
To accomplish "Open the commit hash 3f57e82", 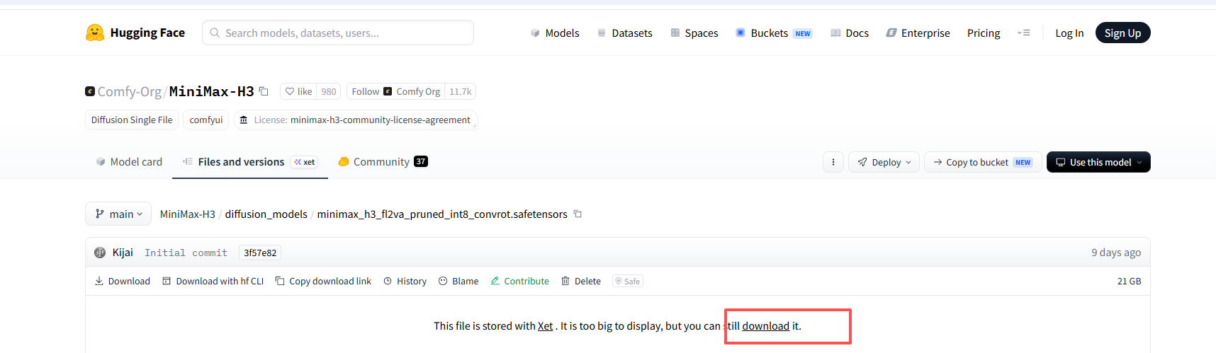I will [260, 253].
